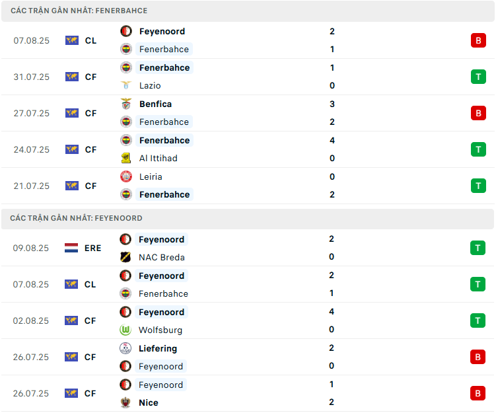This screenshot has height=413, width=496.
Task: Click the Nice club crest icon
Action: (x=125, y=402)
